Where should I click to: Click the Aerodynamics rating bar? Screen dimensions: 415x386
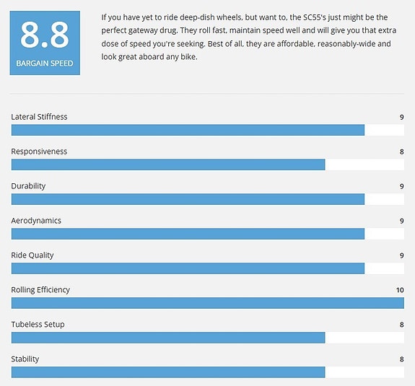[x=208, y=234]
